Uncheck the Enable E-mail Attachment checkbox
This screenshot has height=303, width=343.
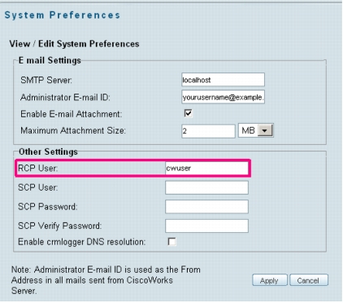(188, 113)
